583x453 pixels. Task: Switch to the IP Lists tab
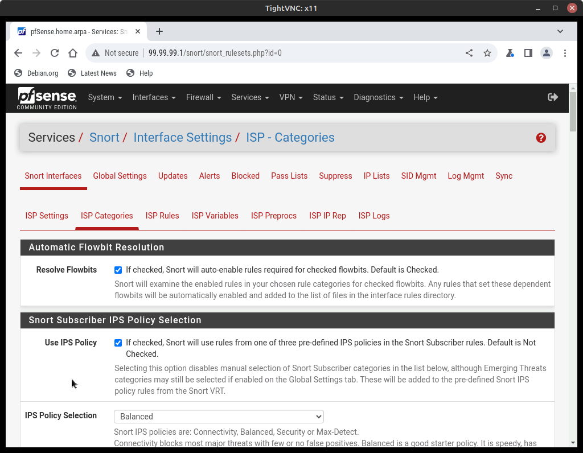click(377, 176)
